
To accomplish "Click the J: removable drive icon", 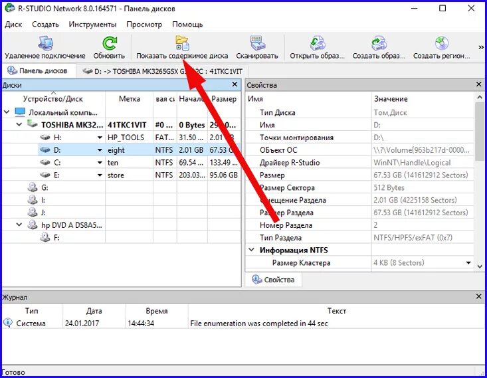I will [33, 212].
